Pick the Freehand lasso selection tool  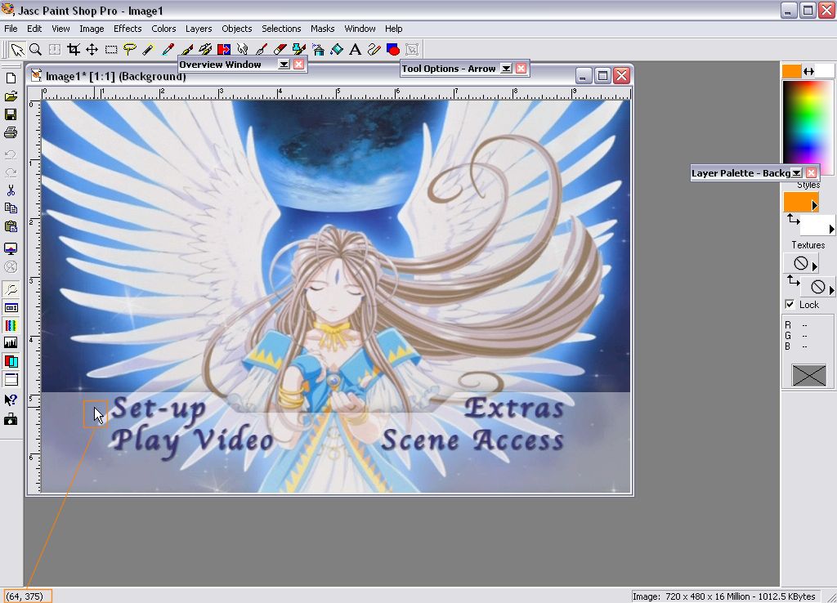129,50
